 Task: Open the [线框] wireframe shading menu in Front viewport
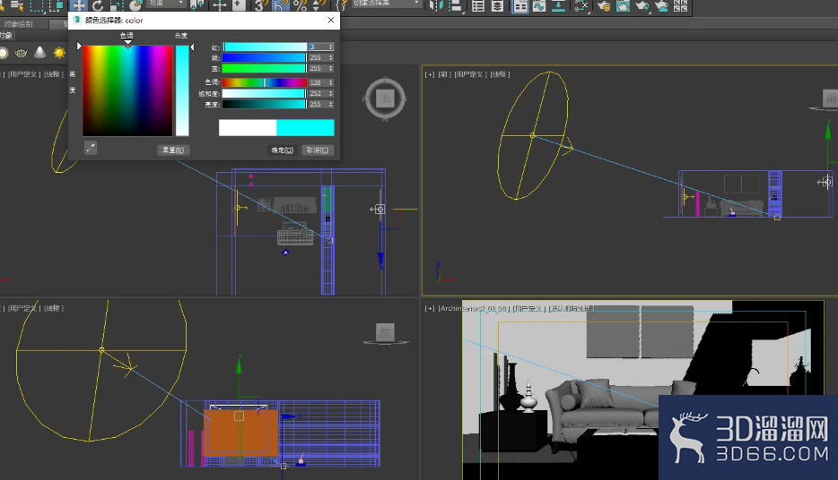(x=500, y=74)
